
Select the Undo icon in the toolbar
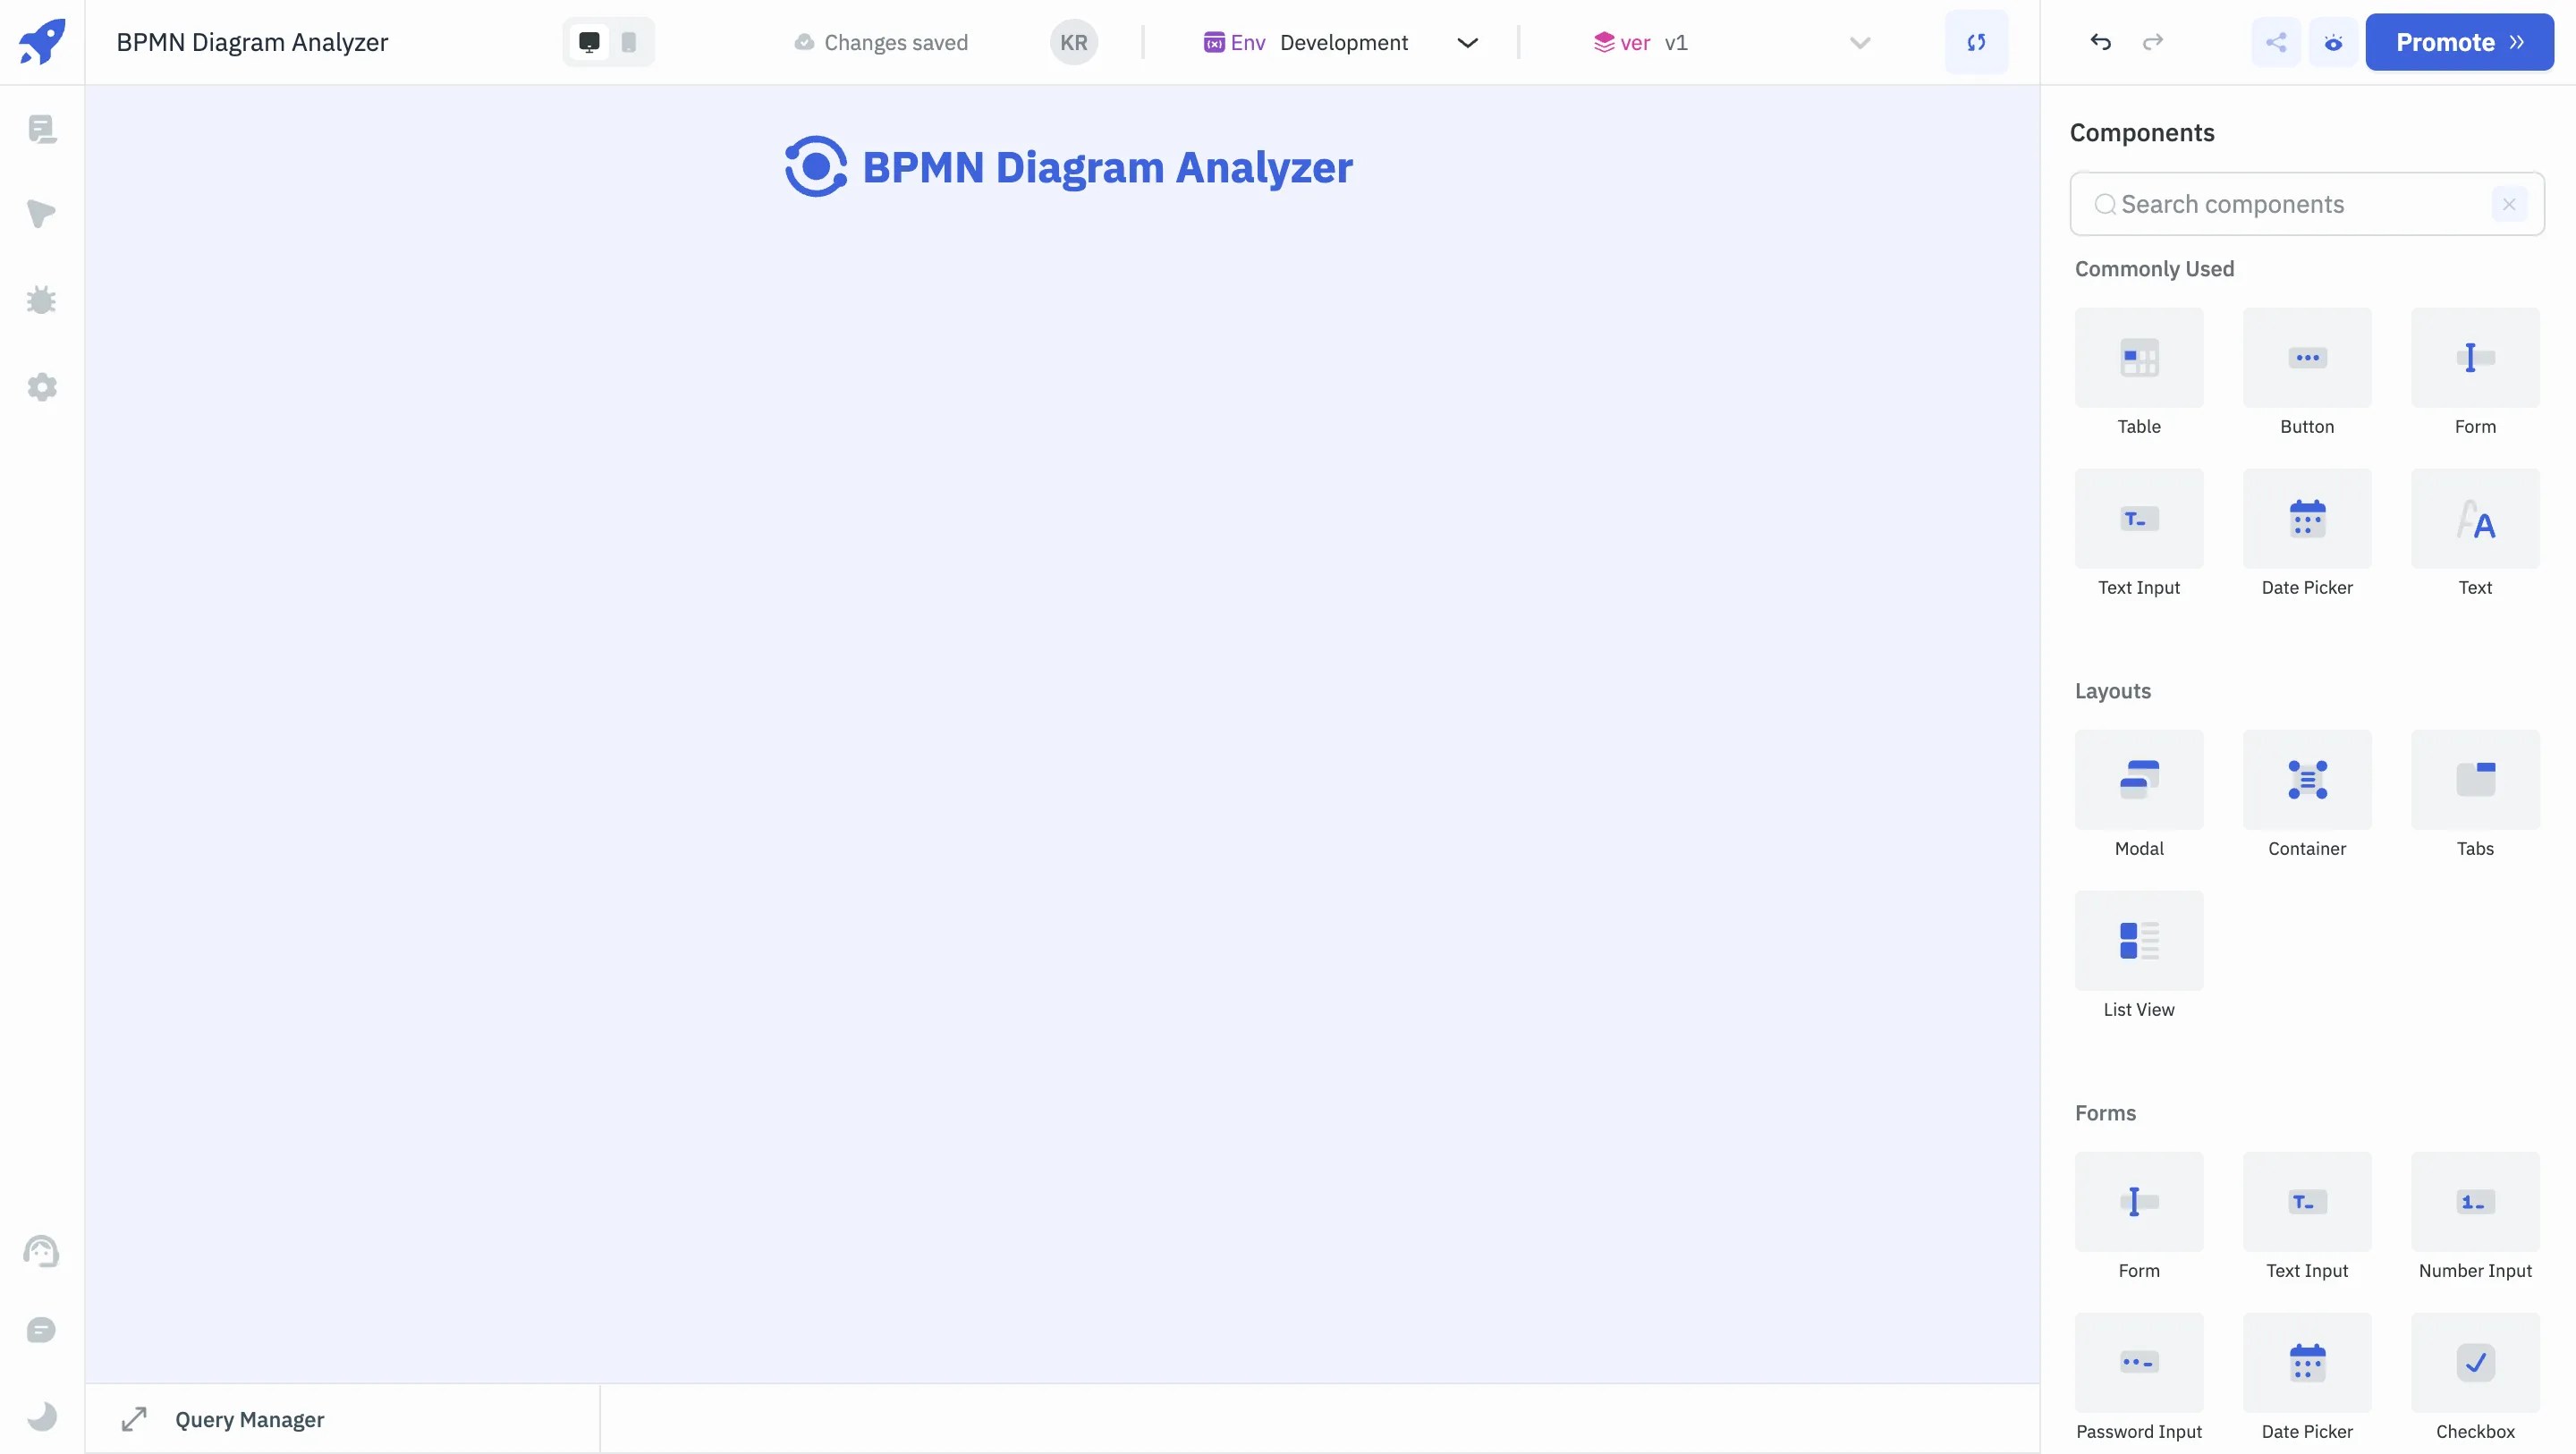[x=2100, y=42]
